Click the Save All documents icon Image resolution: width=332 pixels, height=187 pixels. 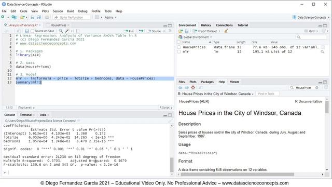click(39, 17)
